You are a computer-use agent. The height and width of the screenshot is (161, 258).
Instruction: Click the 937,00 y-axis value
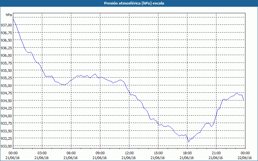pos(6,25)
